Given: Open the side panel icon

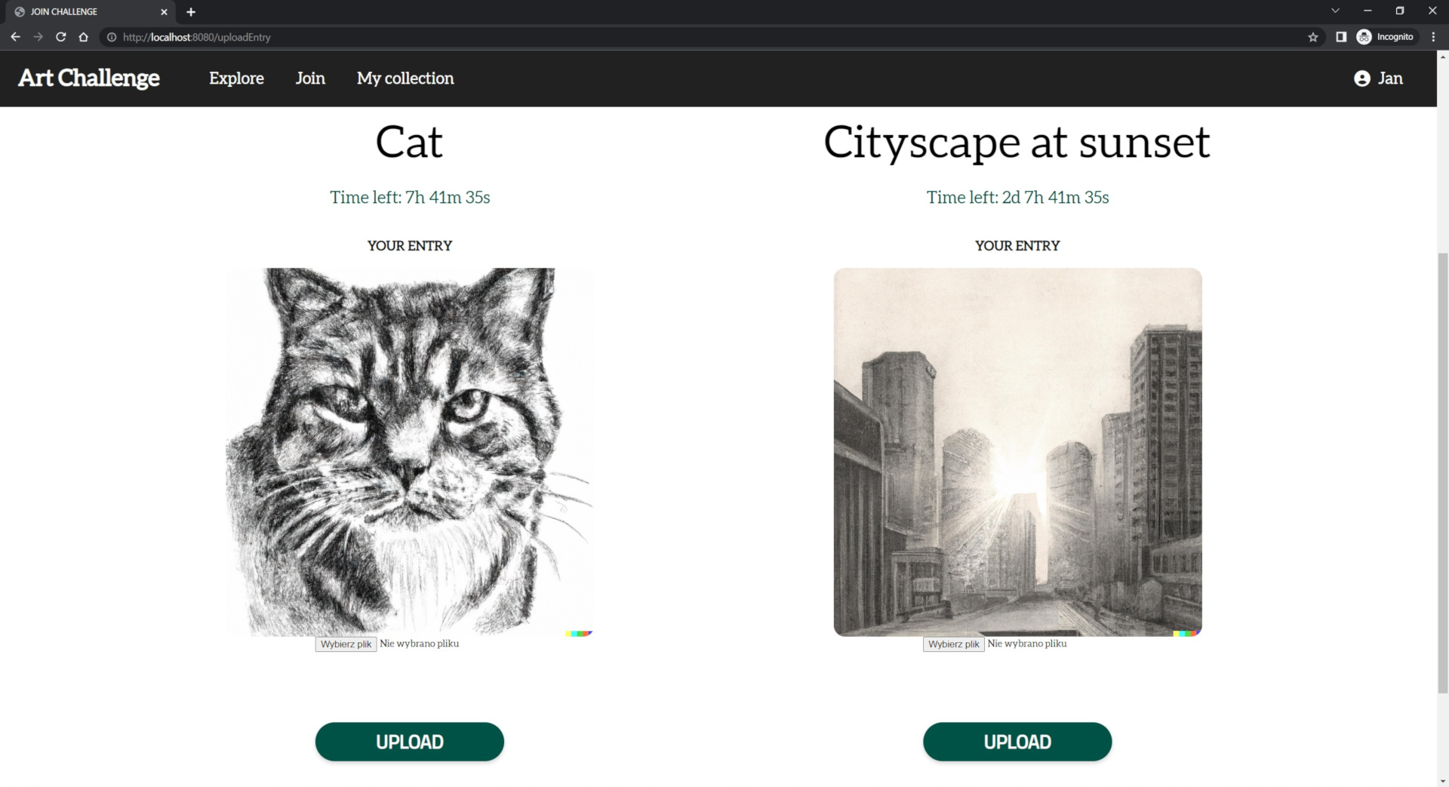Looking at the screenshot, I should click(x=1341, y=37).
